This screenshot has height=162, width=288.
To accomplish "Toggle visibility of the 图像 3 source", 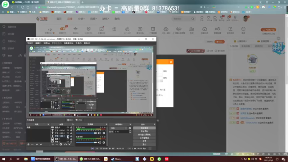I will pos(68,141).
